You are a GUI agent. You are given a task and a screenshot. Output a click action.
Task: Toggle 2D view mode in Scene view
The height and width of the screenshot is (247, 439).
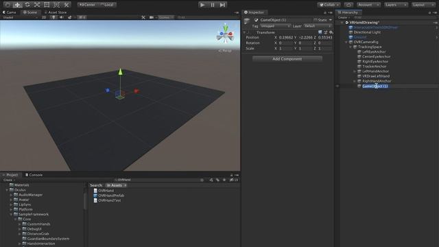[x=44, y=17]
